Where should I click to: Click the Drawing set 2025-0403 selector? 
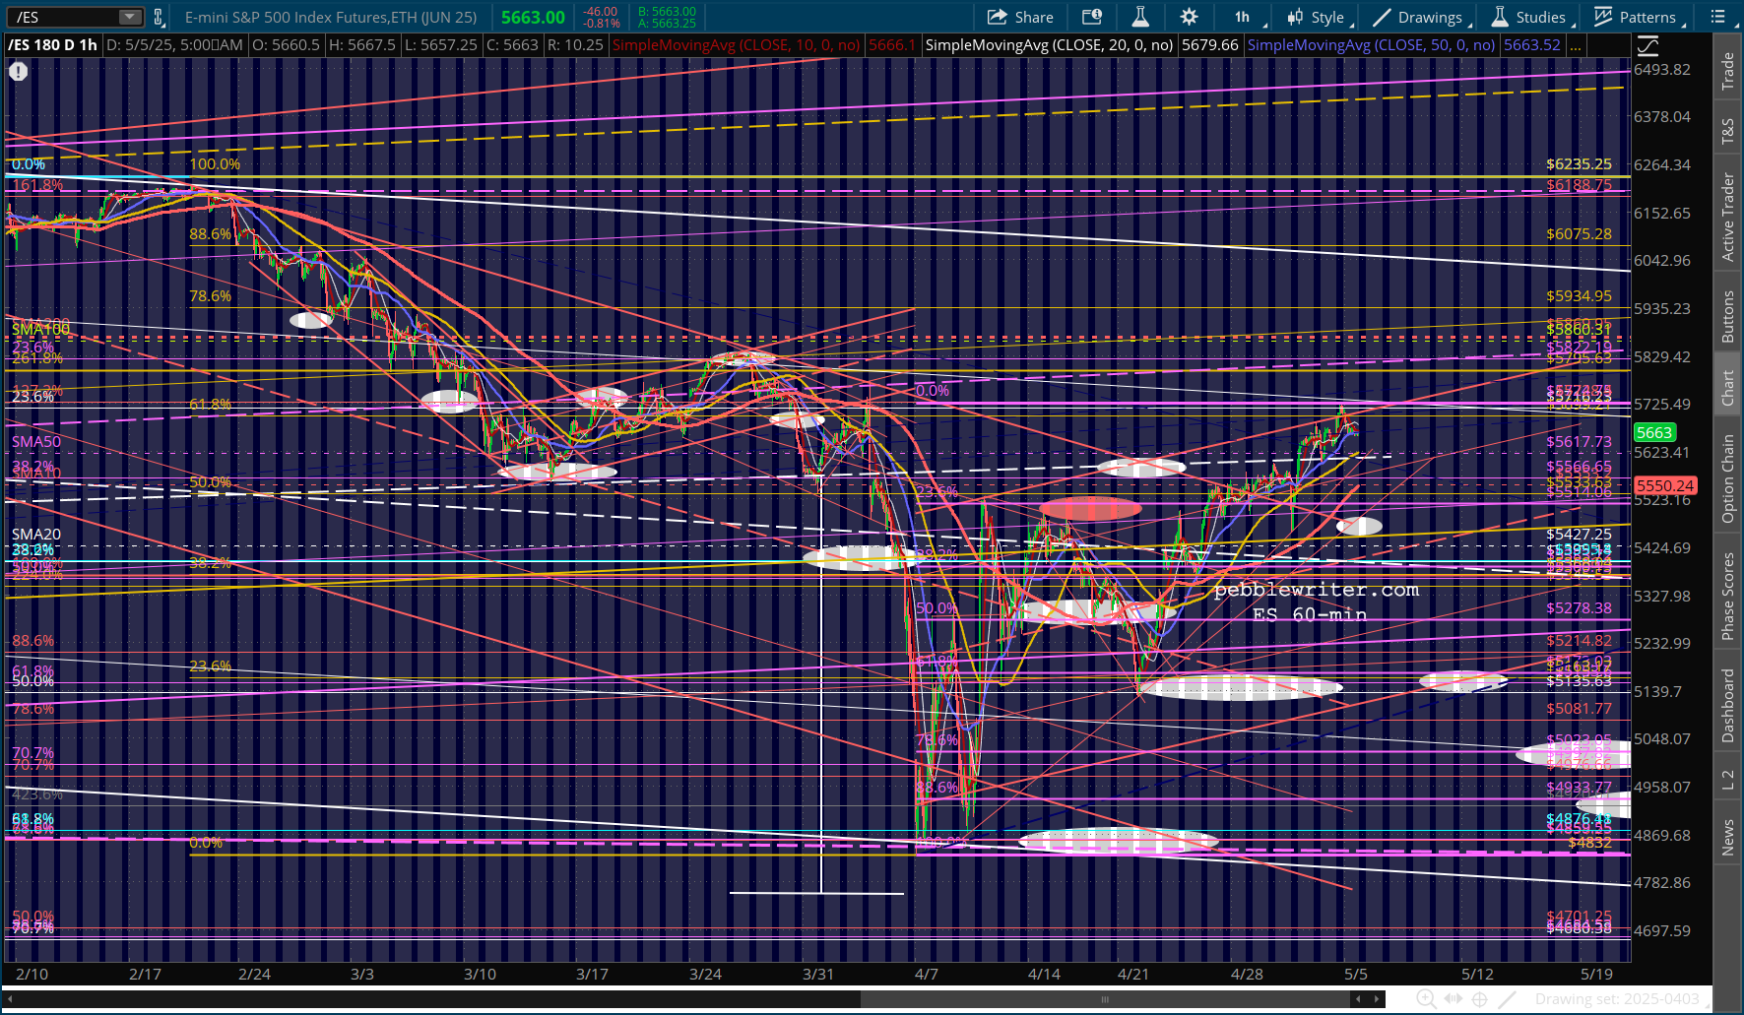click(1618, 999)
